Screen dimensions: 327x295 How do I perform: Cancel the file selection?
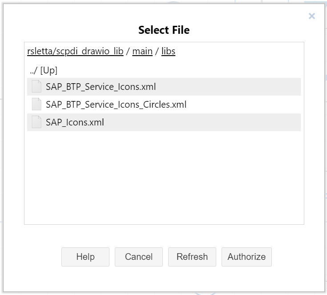pos(139,257)
